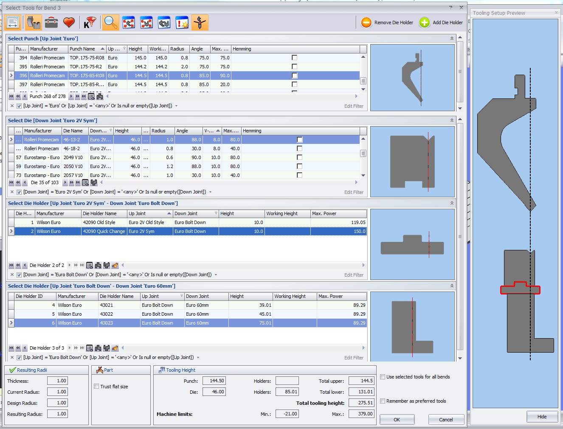This screenshot has width=563, height=429.
Task: Click the Add Die Holder button
Action: [441, 22]
